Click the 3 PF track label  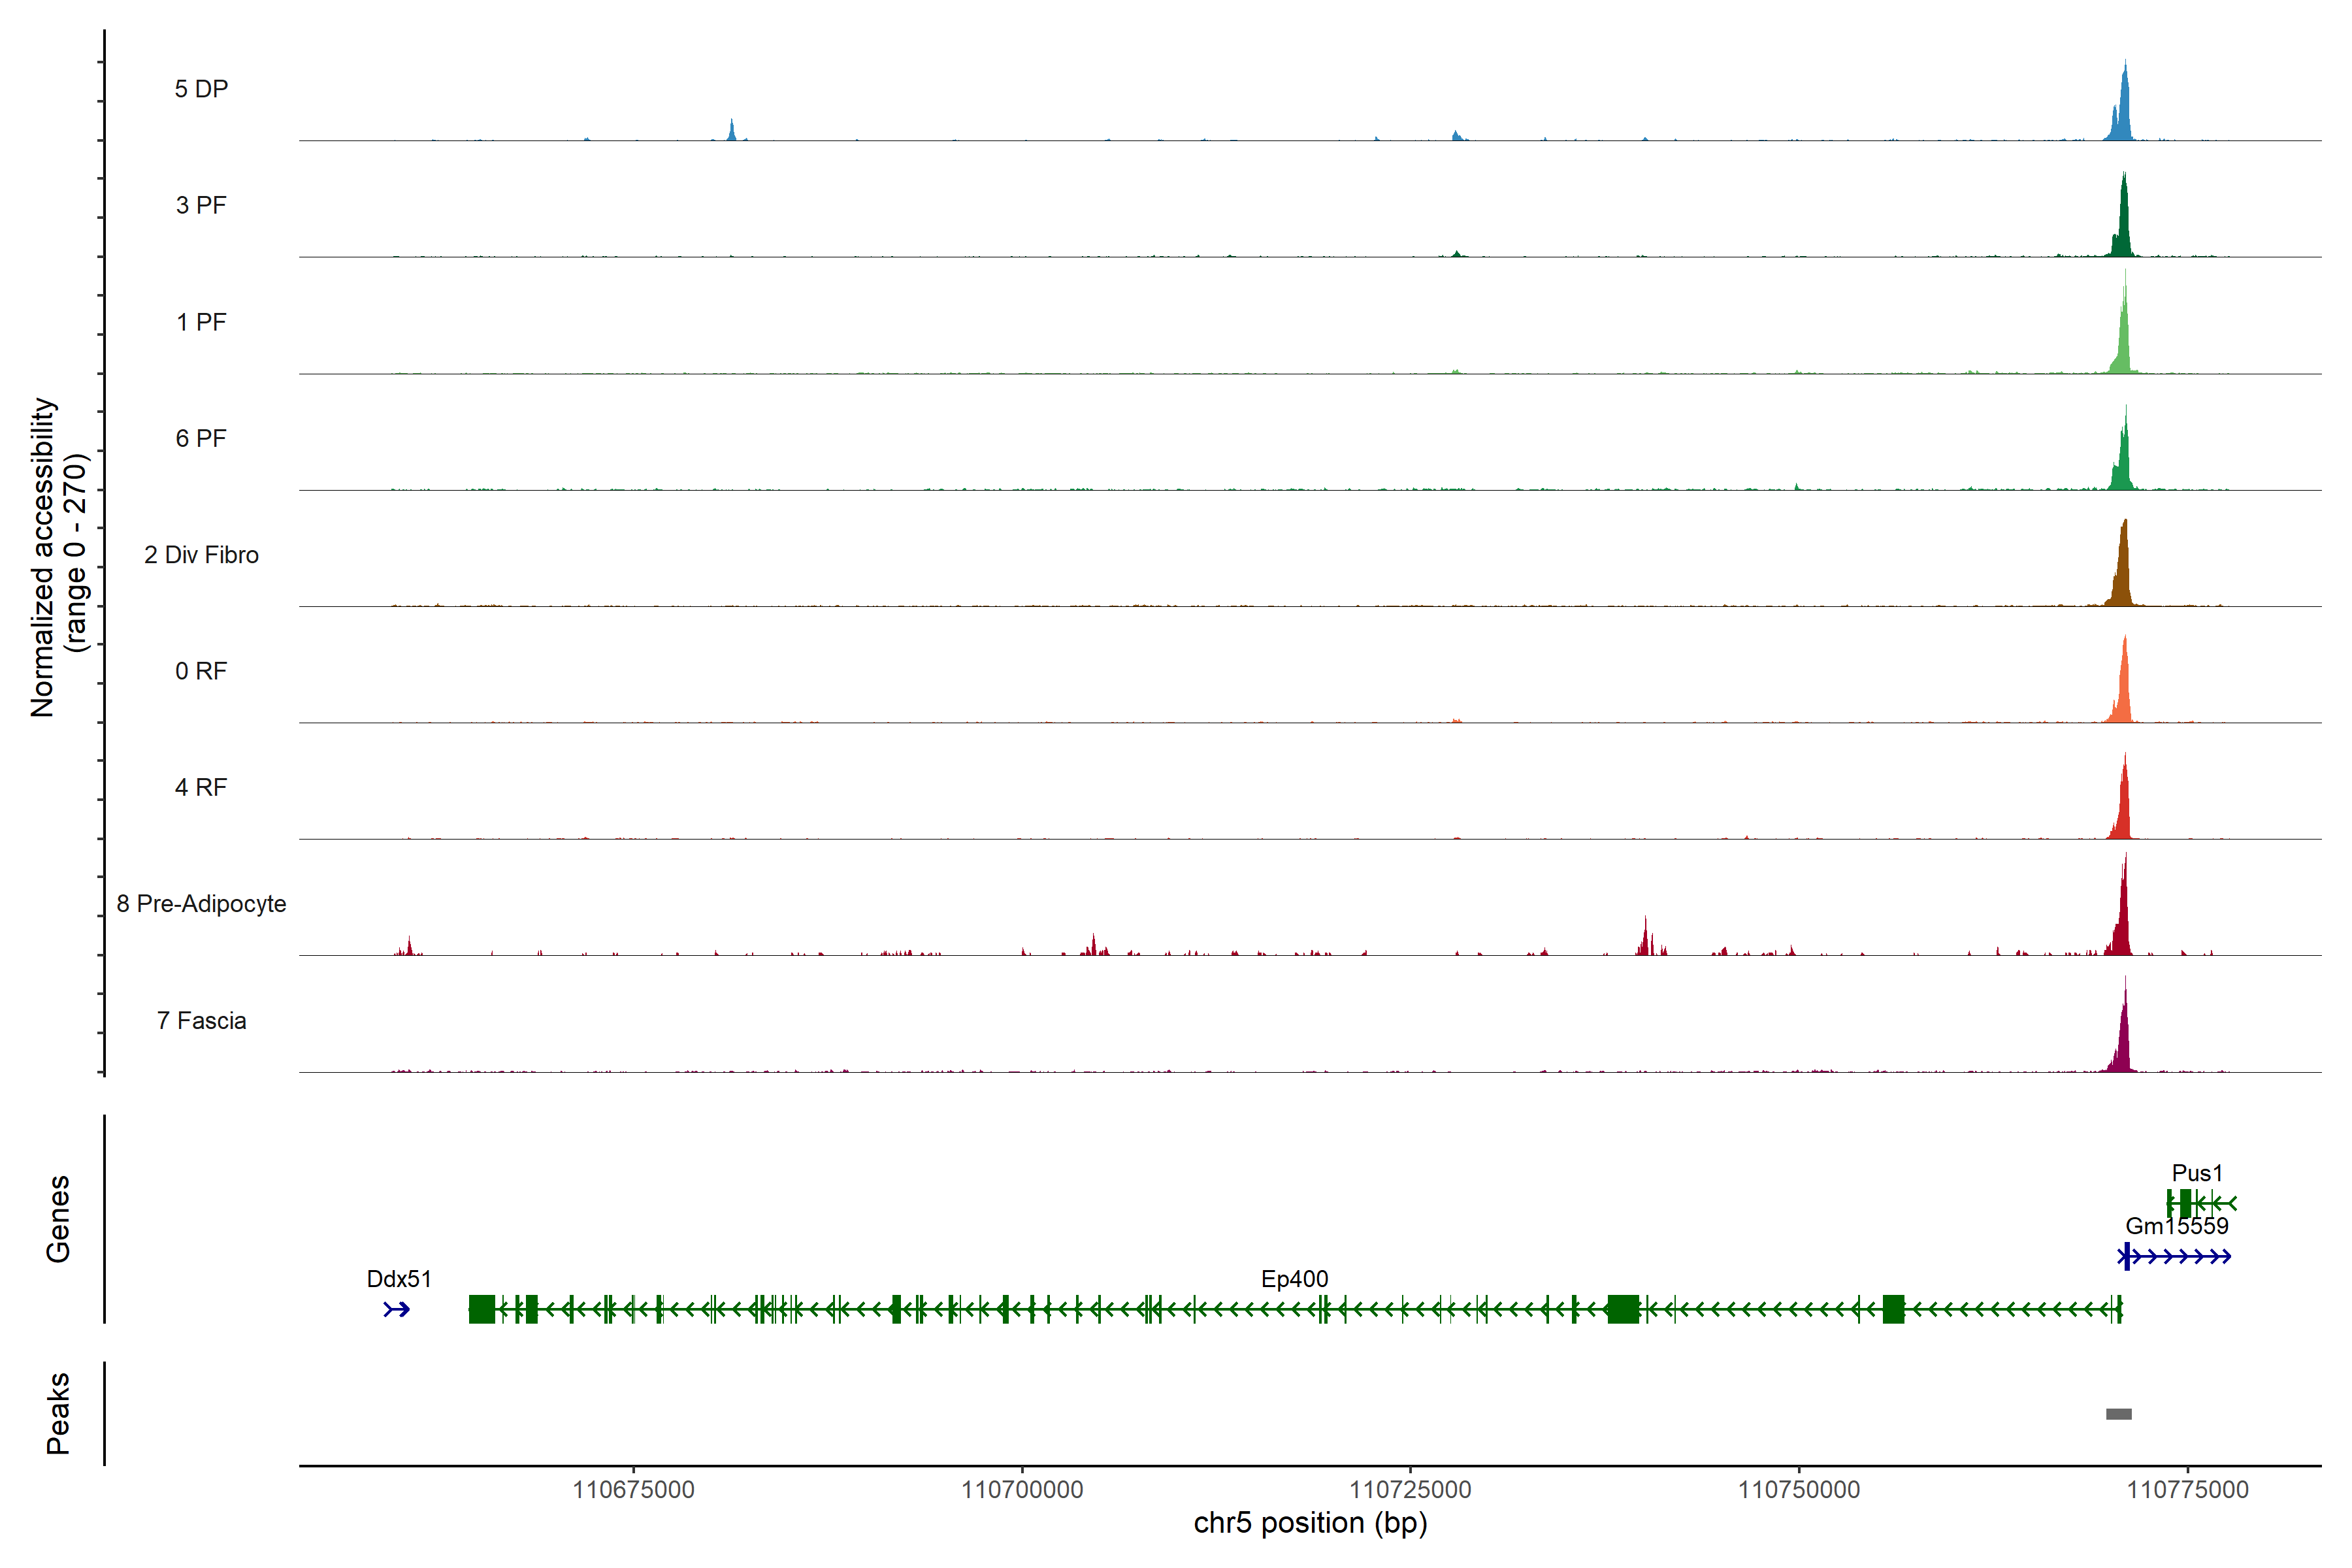pyautogui.click(x=201, y=205)
